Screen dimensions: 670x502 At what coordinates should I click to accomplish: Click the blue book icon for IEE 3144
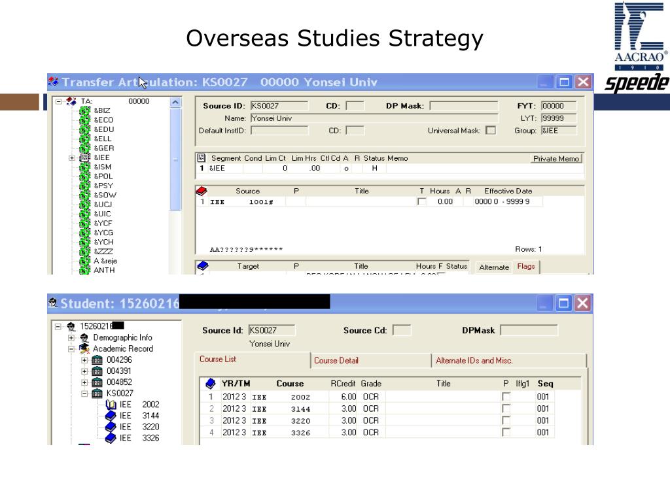111,415
